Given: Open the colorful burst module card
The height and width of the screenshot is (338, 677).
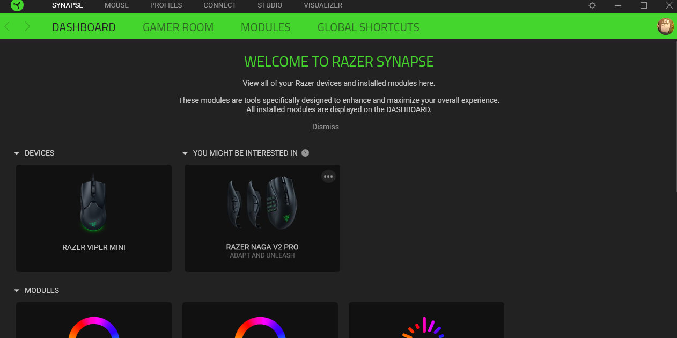Looking at the screenshot, I should click(426, 320).
